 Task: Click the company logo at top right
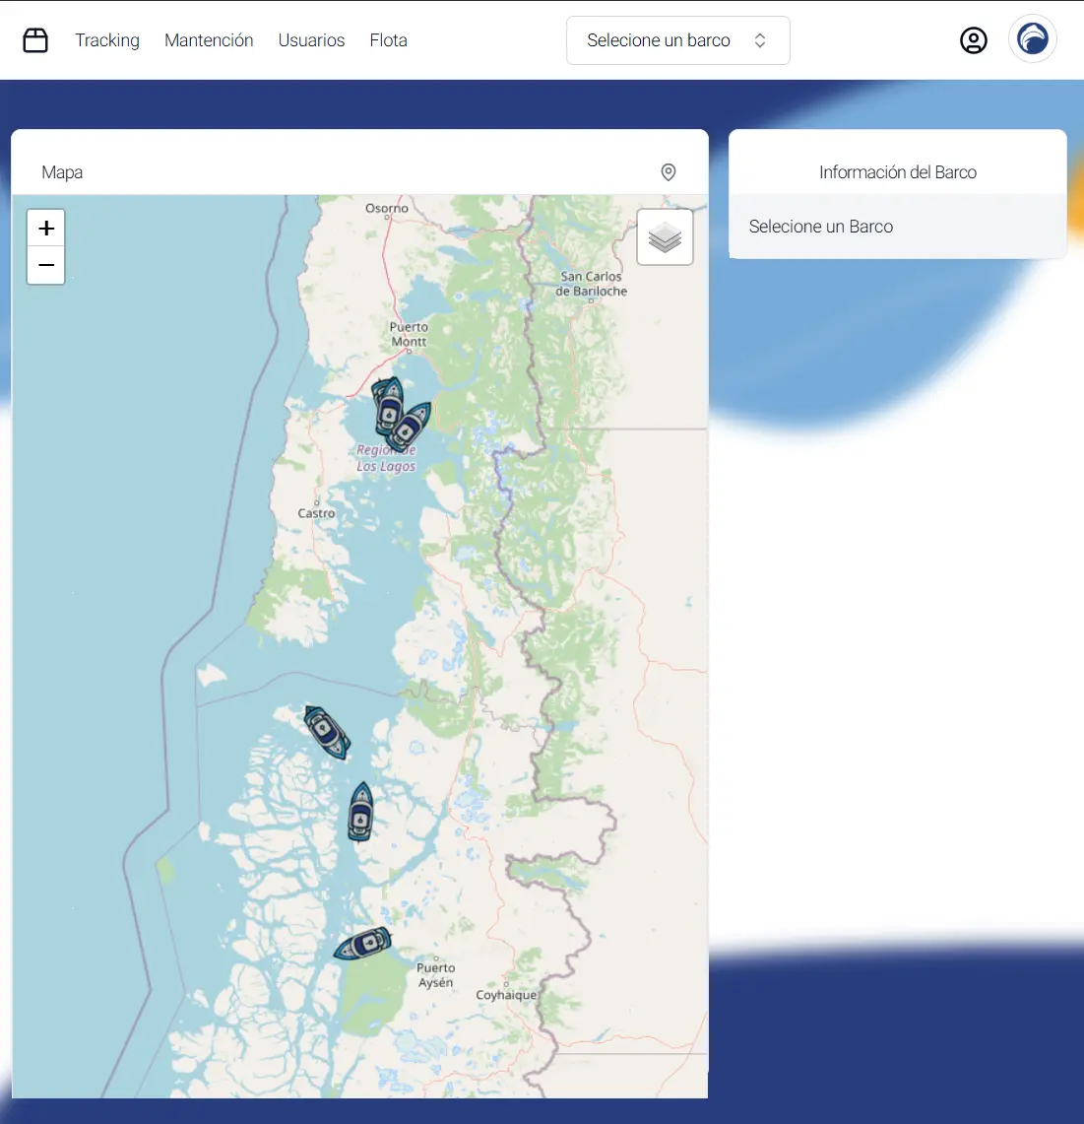click(x=1033, y=39)
